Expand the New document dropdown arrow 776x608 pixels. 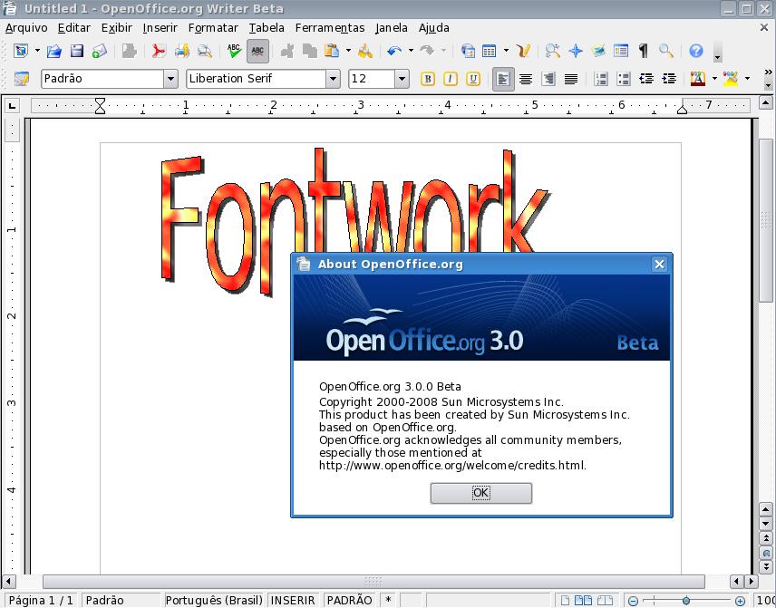click(x=37, y=51)
